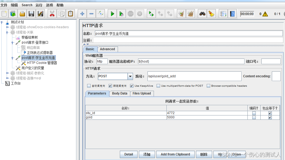Open the 方法 POST method dropdown
The image size is (285, 160).
click(130, 76)
